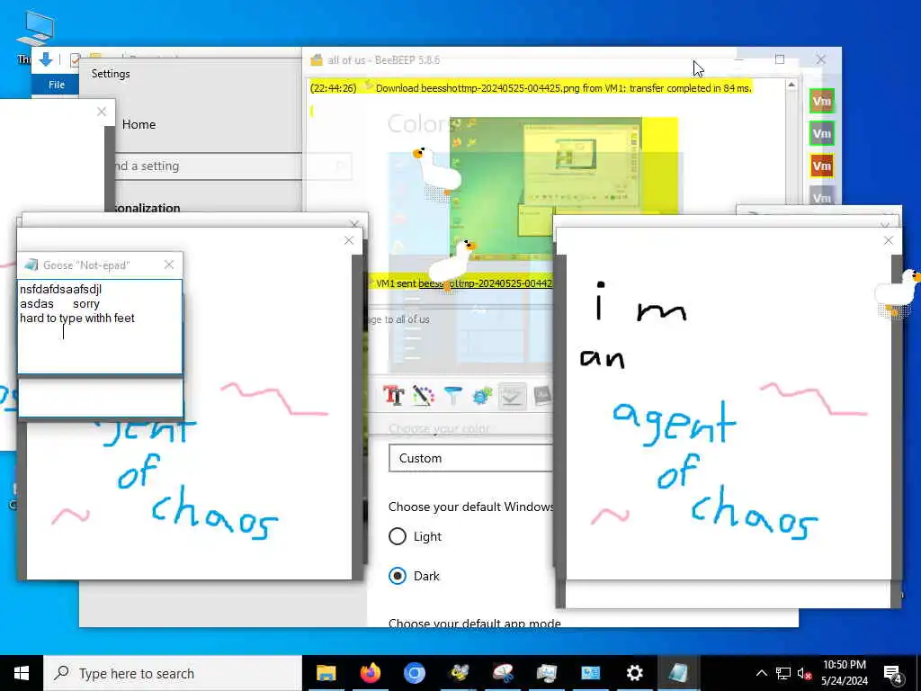921x691 pixels.
Task: Close the right agent of chaos drawing
Action: pyautogui.click(x=888, y=240)
